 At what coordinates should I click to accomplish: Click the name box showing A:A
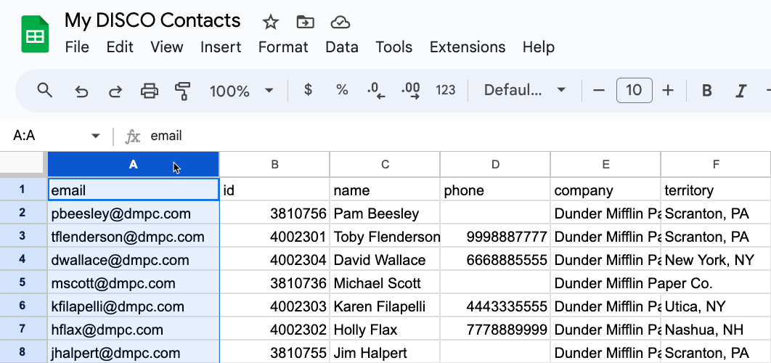pos(49,136)
